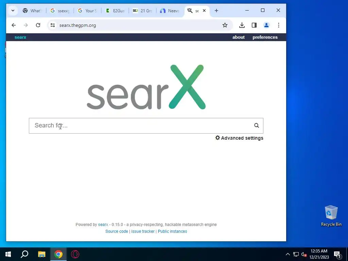Open the Public instances link
This screenshot has height=261, width=348.
click(172, 231)
